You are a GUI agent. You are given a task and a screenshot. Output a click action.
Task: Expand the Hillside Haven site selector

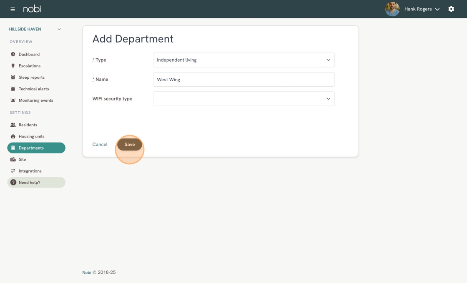(35, 29)
